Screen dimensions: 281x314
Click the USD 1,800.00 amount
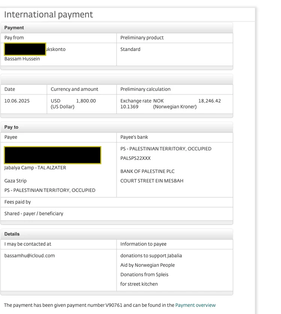pyautogui.click(x=85, y=101)
